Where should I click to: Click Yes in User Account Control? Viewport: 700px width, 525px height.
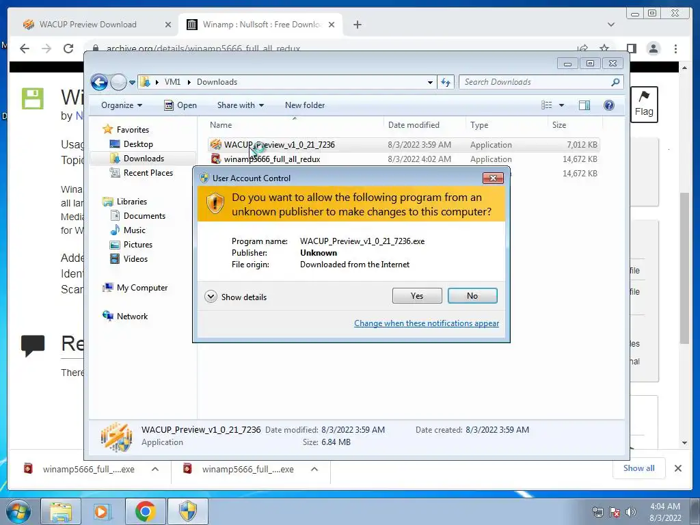[x=417, y=296]
